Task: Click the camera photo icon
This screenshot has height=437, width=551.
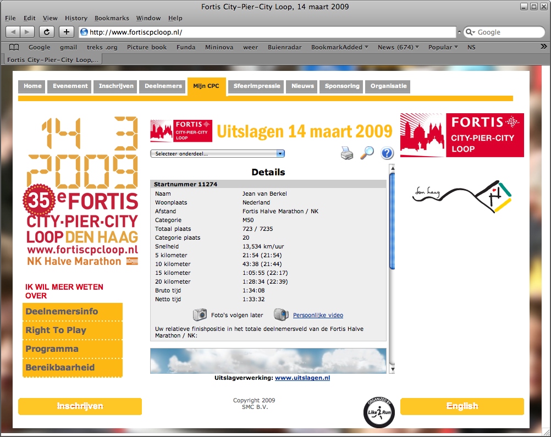Action: click(x=200, y=315)
